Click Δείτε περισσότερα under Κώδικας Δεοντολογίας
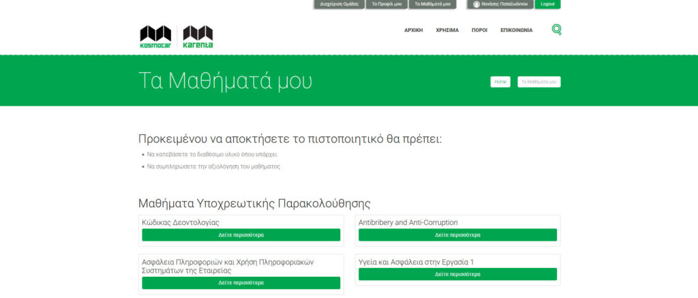698x298 pixels. pyautogui.click(x=241, y=235)
